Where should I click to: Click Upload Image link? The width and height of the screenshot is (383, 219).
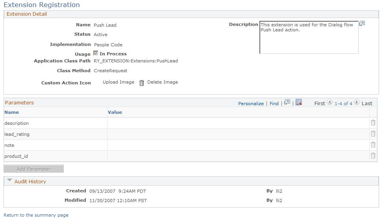(x=118, y=82)
